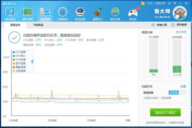The width and height of the screenshot is (192, 128).
Task: Click the 主板温度：41℃ reading
Action: tap(53, 45)
